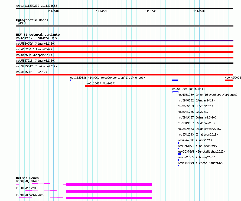Click the 111353k ruler tick label
The image size is (241, 201).
[x=151, y=11]
